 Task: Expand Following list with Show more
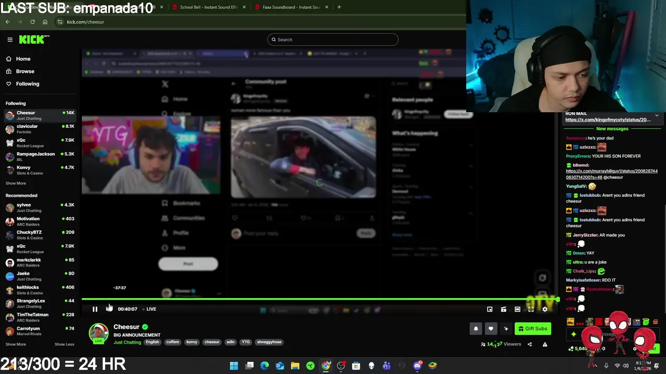[x=16, y=183]
